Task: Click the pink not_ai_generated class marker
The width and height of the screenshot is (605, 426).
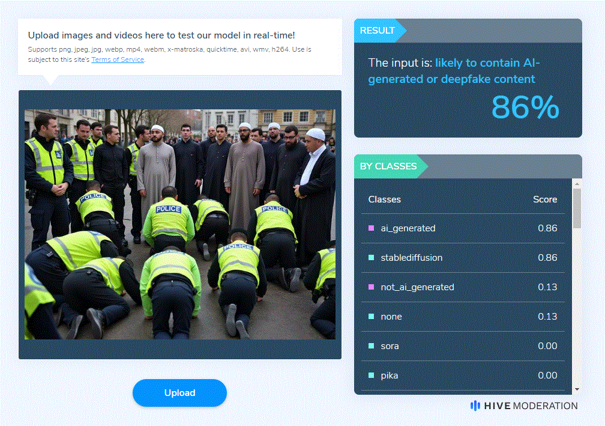Action: [x=371, y=287]
